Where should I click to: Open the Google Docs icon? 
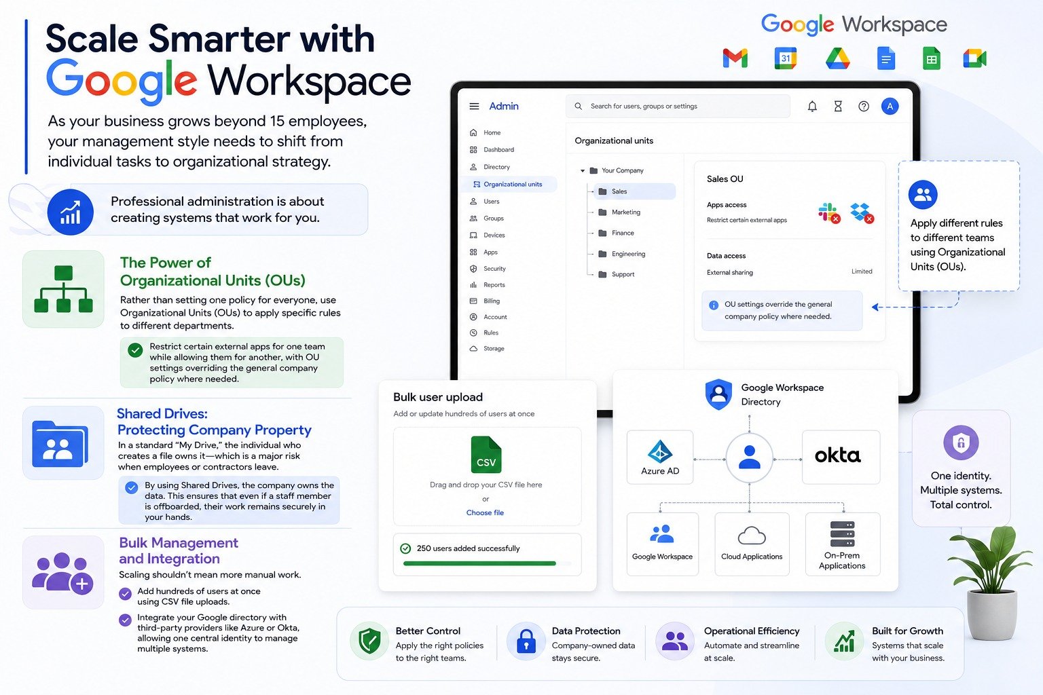point(886,58)
